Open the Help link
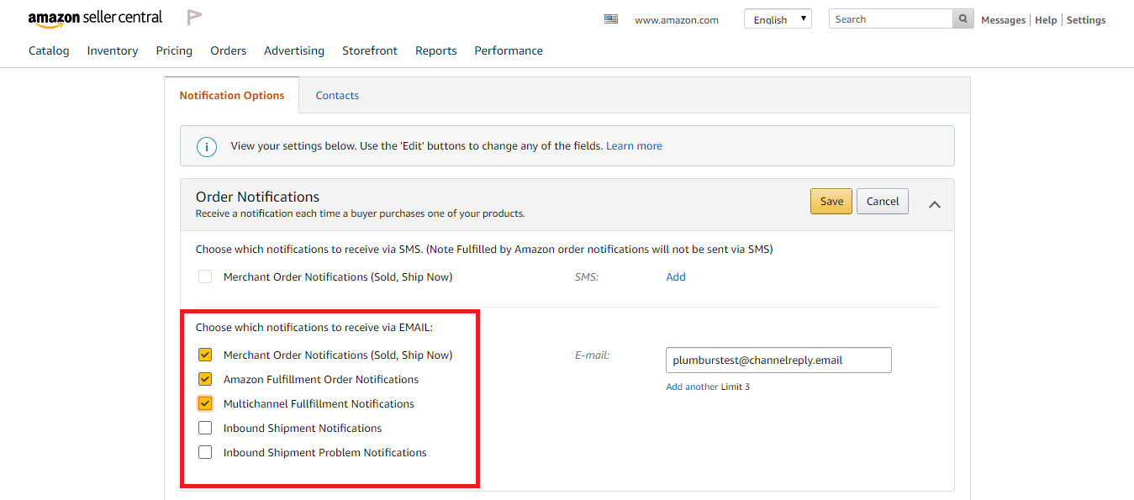1134x500 pixels. [x=1046, y=20]
